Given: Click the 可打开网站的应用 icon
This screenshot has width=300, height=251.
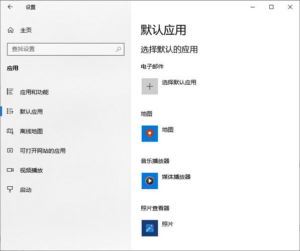Looking at the screenshot, I should click(10, 151).
